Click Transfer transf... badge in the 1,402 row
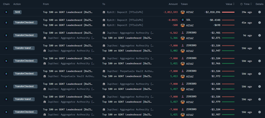The height and width of the screenshot is (118, 265). pyautogui.click(x=24, y=48)
